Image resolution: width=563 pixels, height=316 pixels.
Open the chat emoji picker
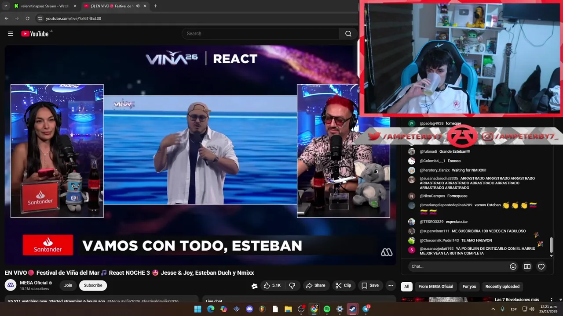pos(513,266)
